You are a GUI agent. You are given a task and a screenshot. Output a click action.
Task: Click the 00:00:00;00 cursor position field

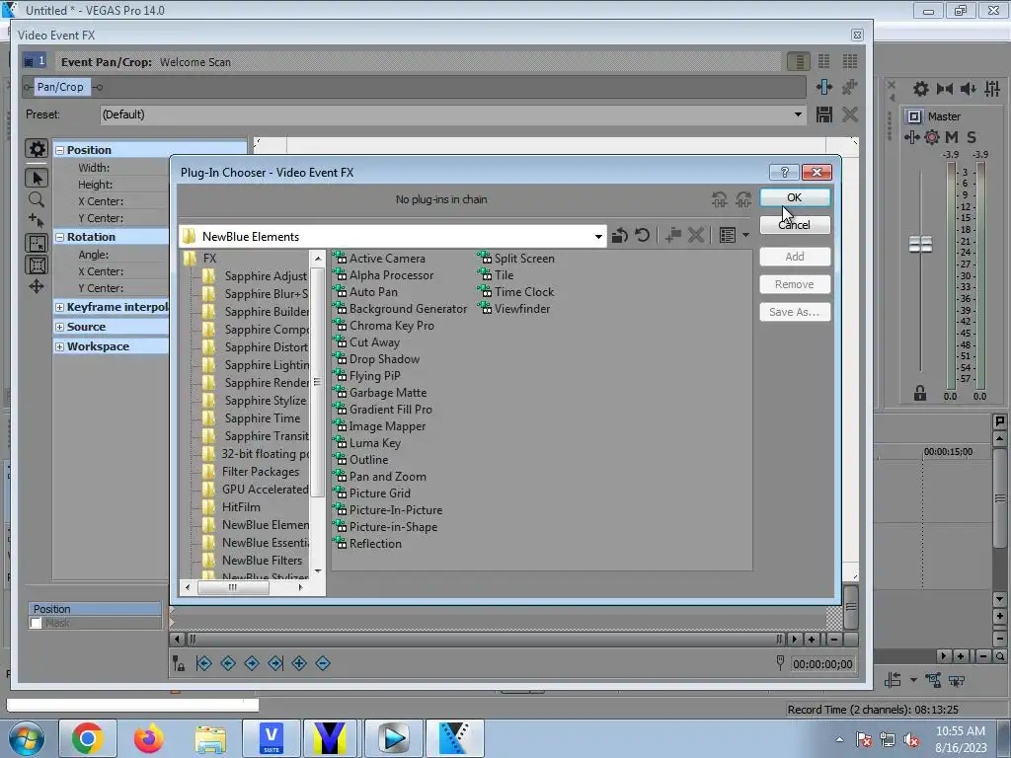click(x=822, y=664)
